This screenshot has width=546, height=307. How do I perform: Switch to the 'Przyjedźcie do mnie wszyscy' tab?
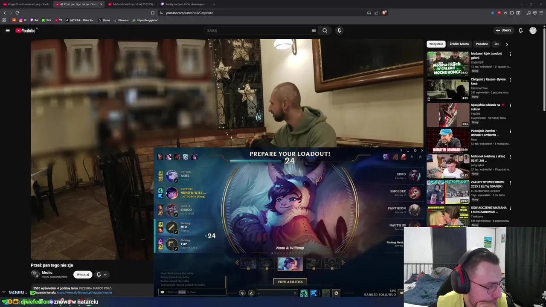26,4
